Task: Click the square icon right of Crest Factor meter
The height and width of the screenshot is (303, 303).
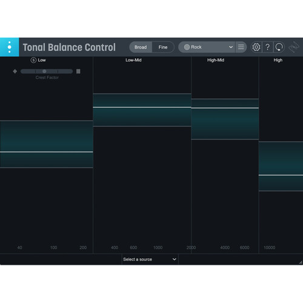Action: click(x=78, y=72)
